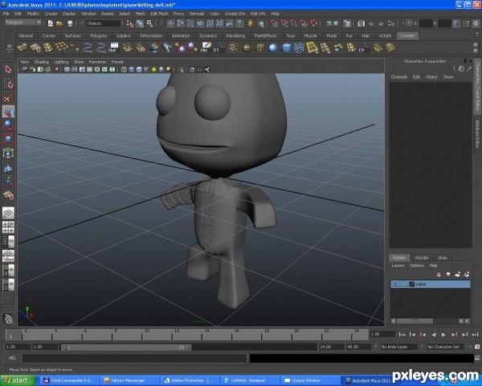Toggle visibility V box of robot layer
482x386 pixels.
[x=395, y=284]
